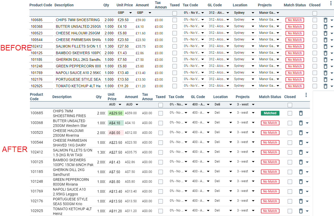Click the Projects column header above 3 - west rows
Viewport: 334px width, 216px height.
(x=243, y=97)
